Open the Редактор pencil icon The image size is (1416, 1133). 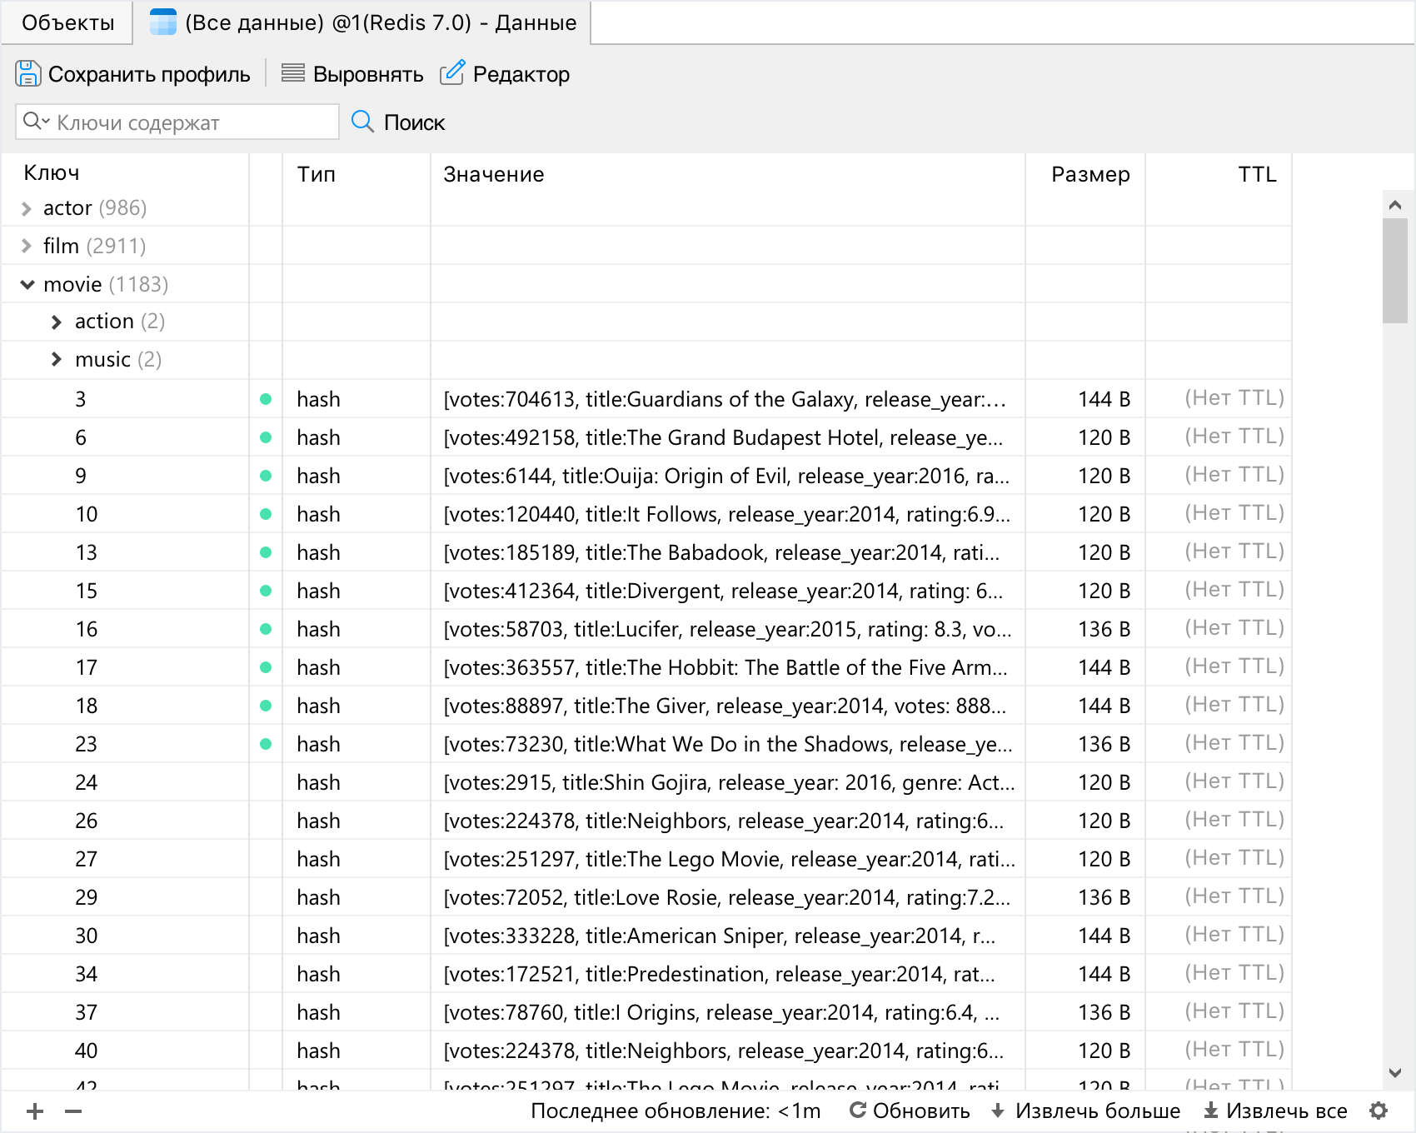pos(451,74)
